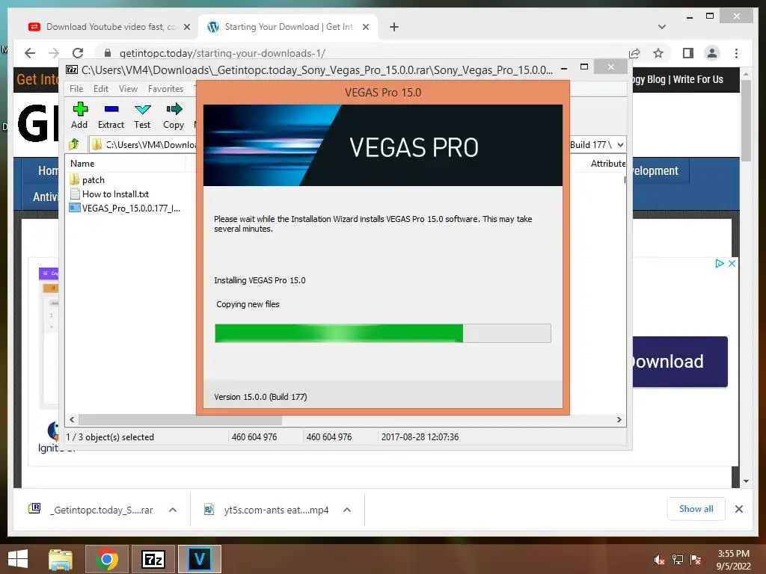
Task: Go up one folder level in 7-Zip
Action: (74, 144)
